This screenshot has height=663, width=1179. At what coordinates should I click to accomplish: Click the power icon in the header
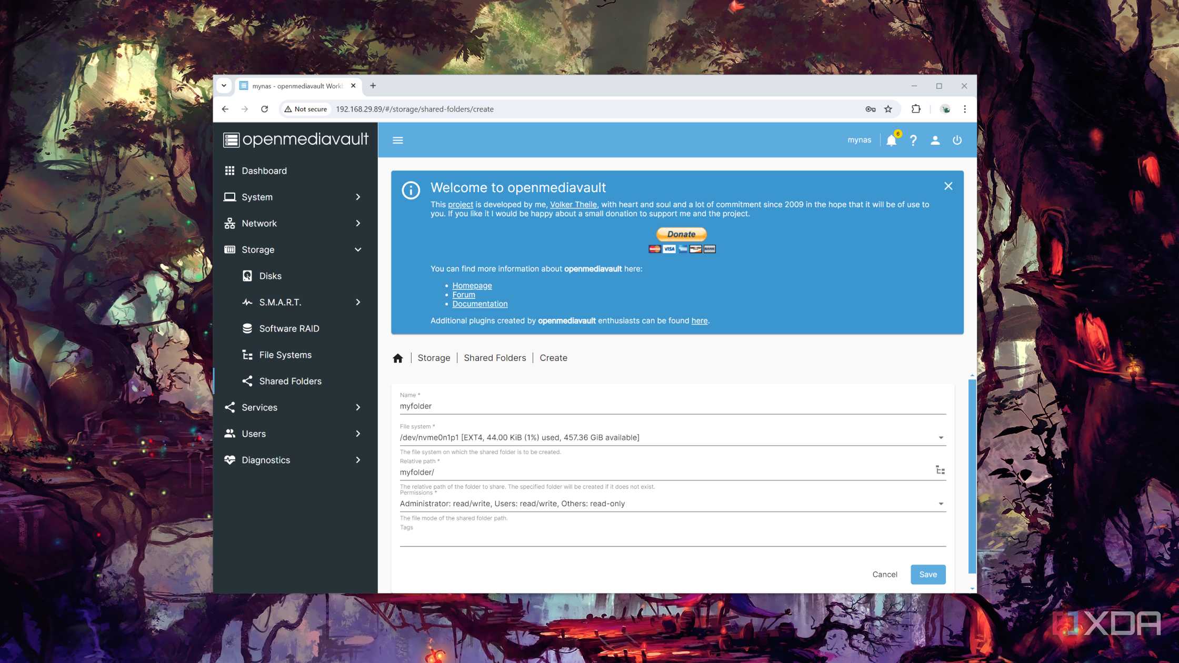tap(957, 140)
